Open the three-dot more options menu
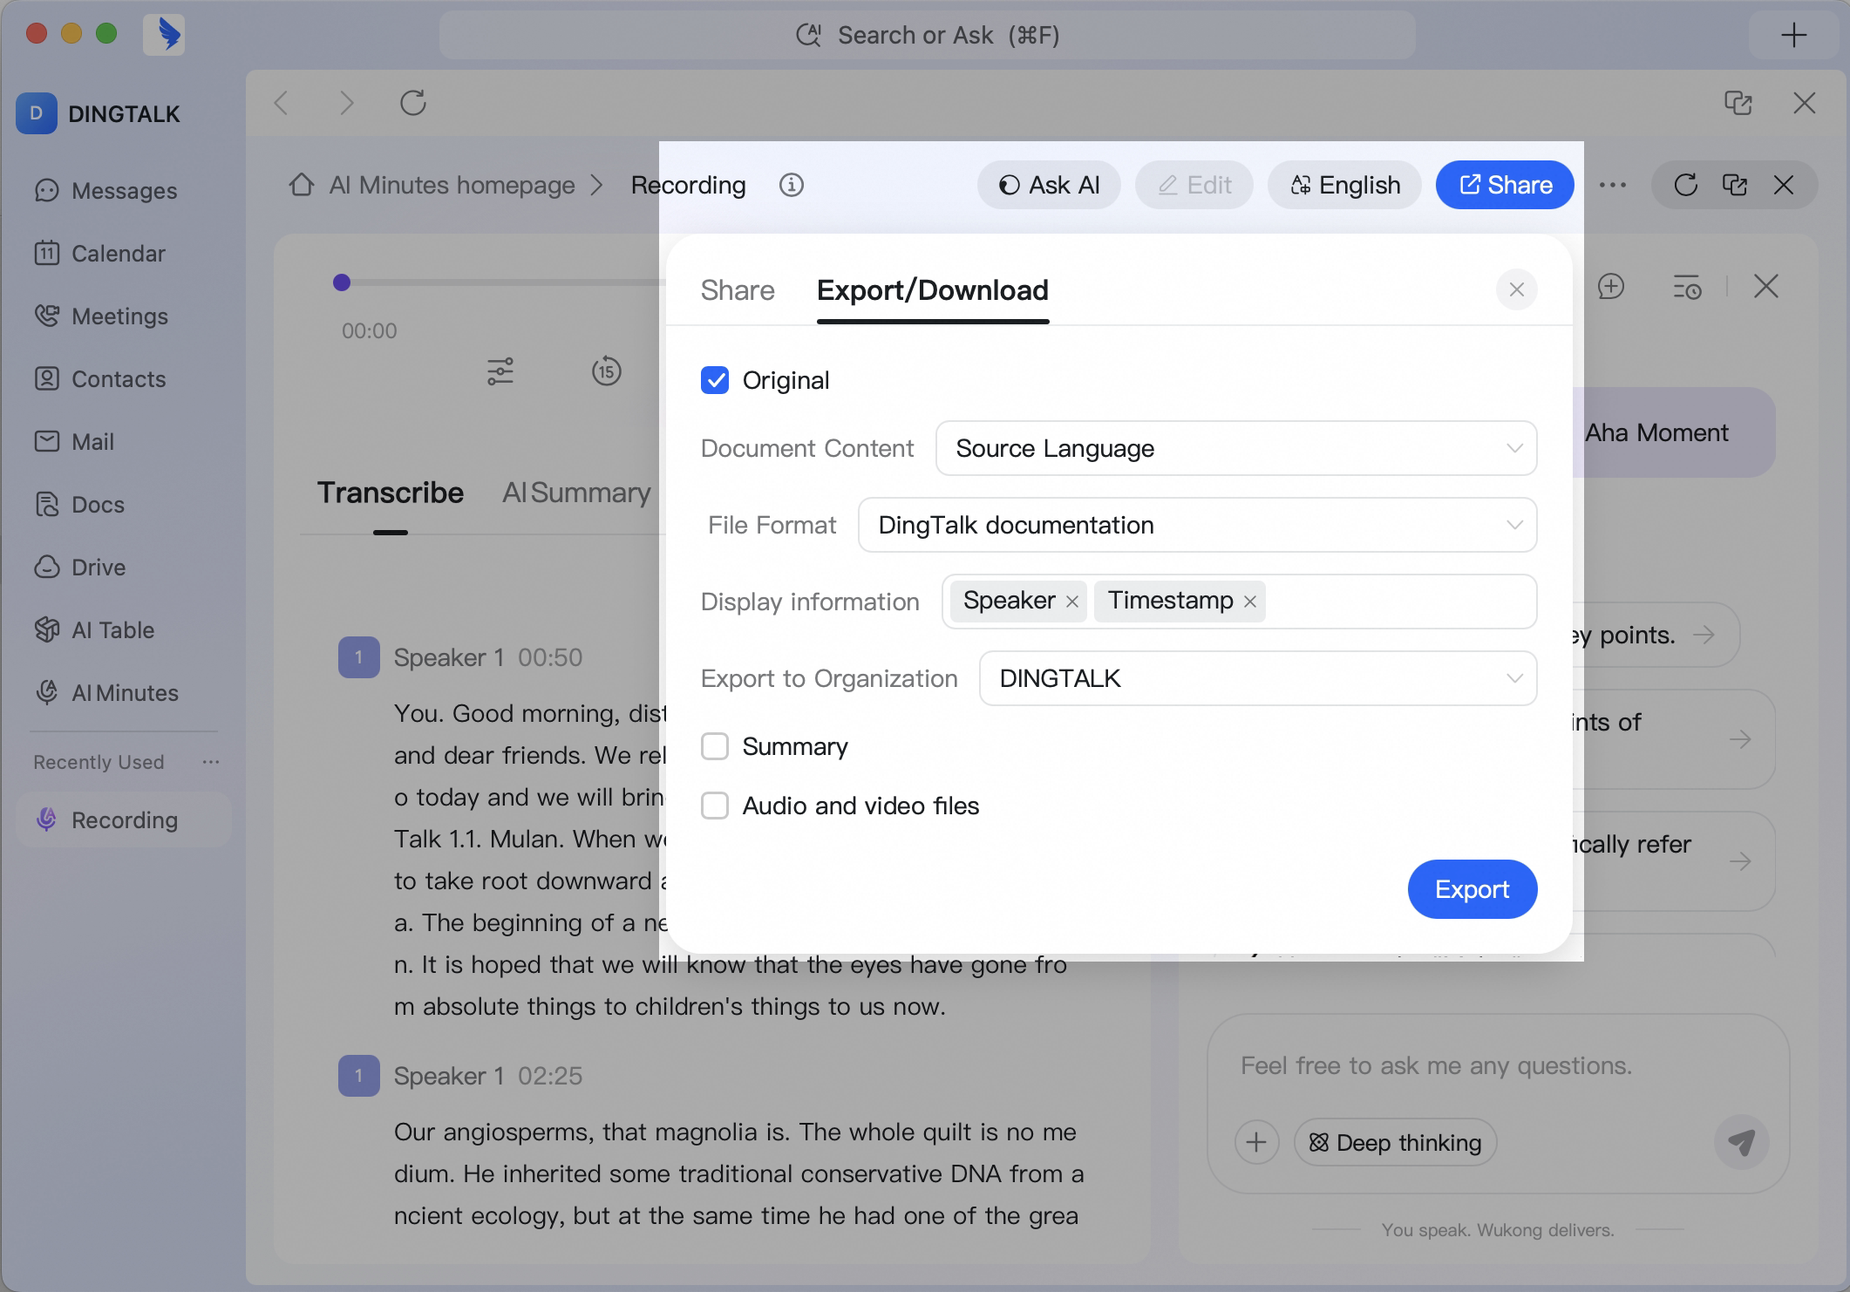The height and width of the screenshot is (1292, 1850). click(1613, 185)
